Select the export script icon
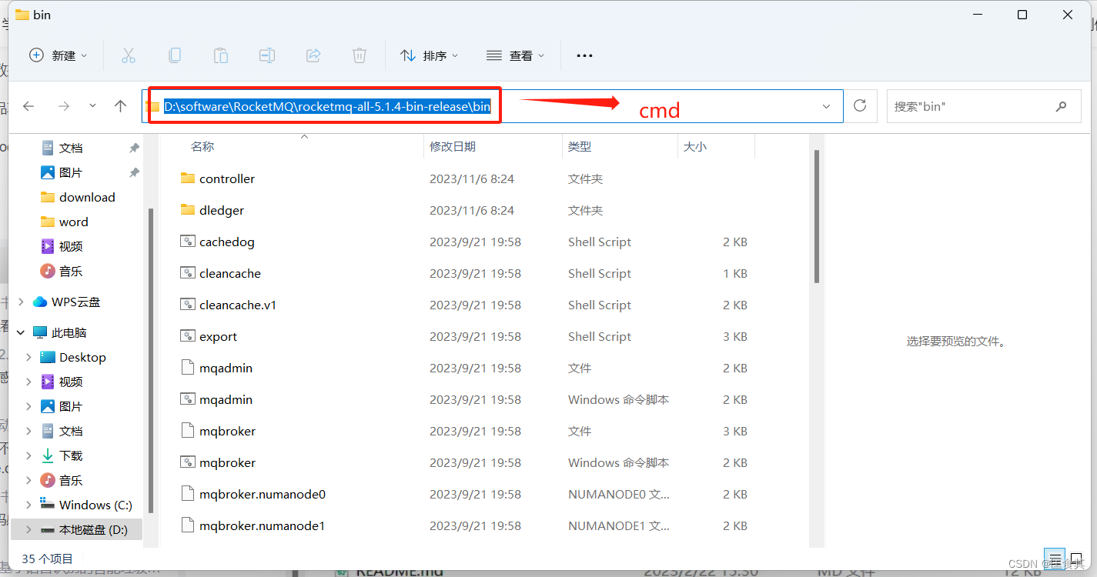 pos(188,336)
